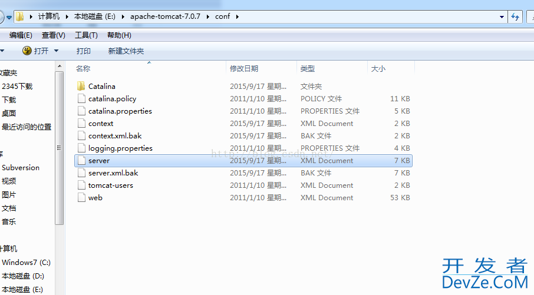This screenshot has height=295, width=534.
Task: Expand the 打开 button dropdown arrow
Action: click(x=56, y=51)
